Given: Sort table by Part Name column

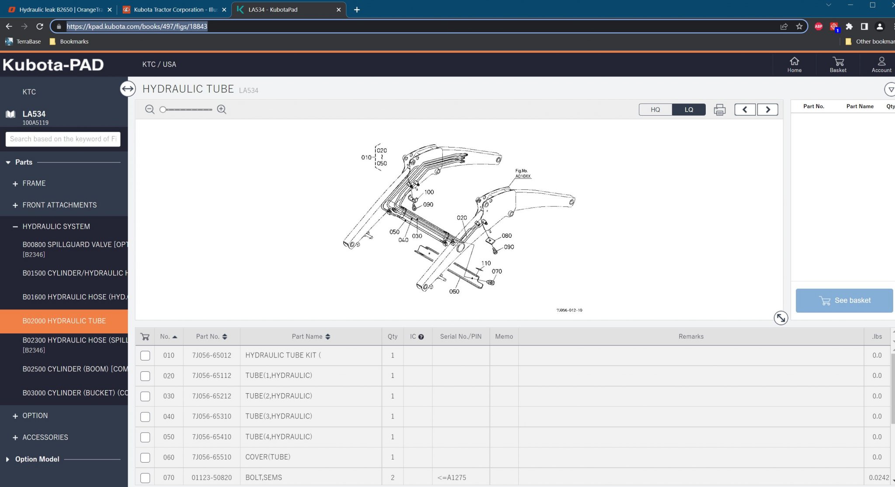Looking at the screenshot, I should coord(311,336).
